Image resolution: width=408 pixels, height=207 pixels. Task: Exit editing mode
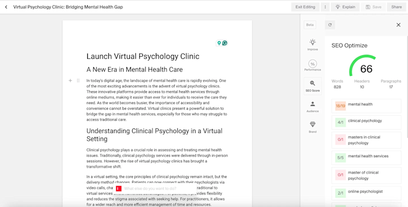tap(305, 7)
